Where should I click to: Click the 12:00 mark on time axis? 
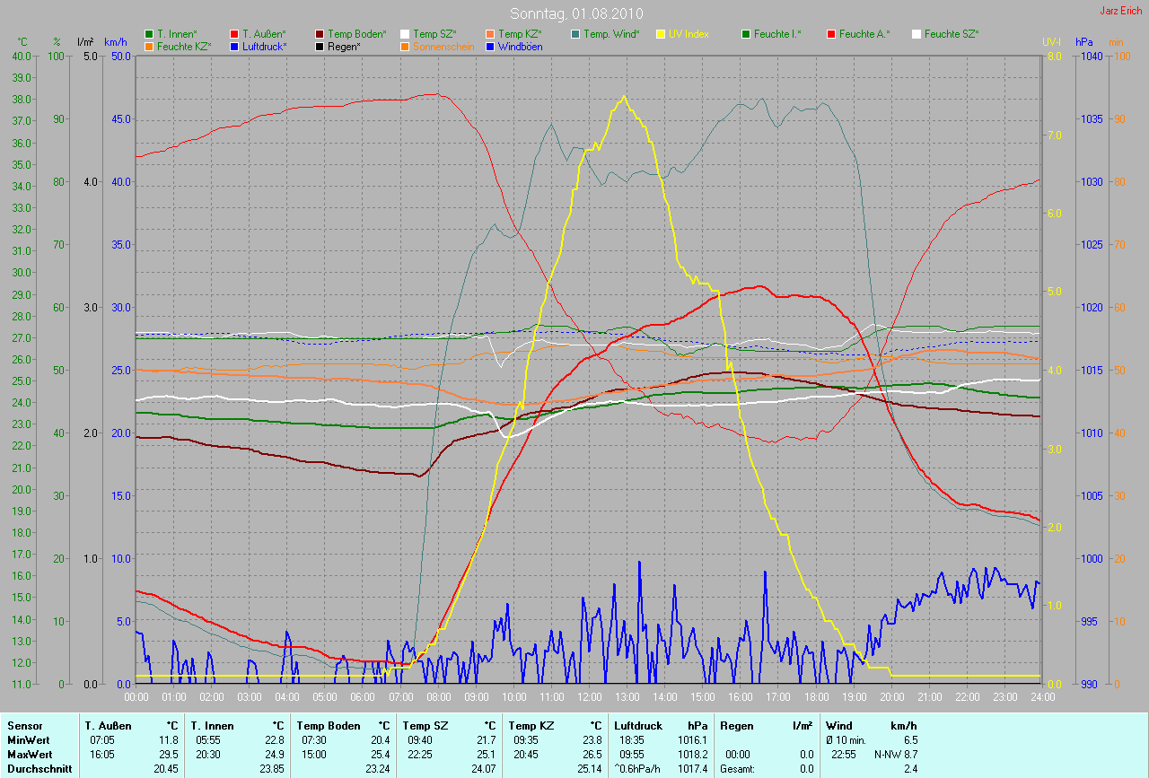tap(589, 696)
